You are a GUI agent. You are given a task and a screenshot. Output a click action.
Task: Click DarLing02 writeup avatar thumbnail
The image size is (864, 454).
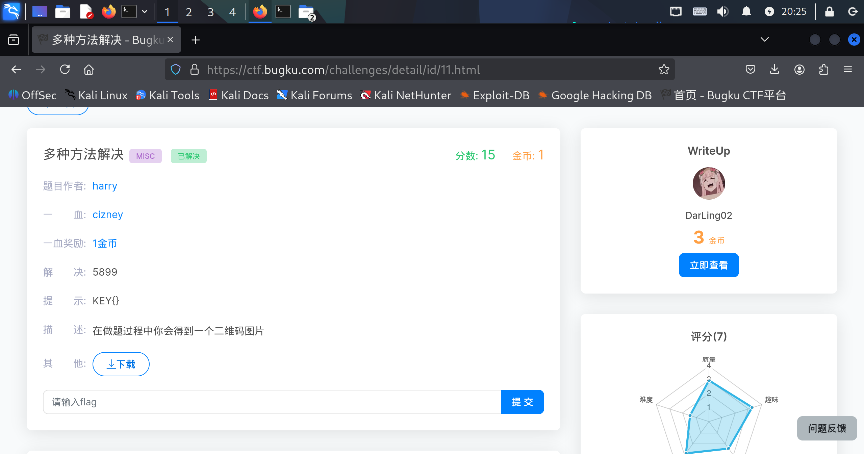(x=709, y=183)
